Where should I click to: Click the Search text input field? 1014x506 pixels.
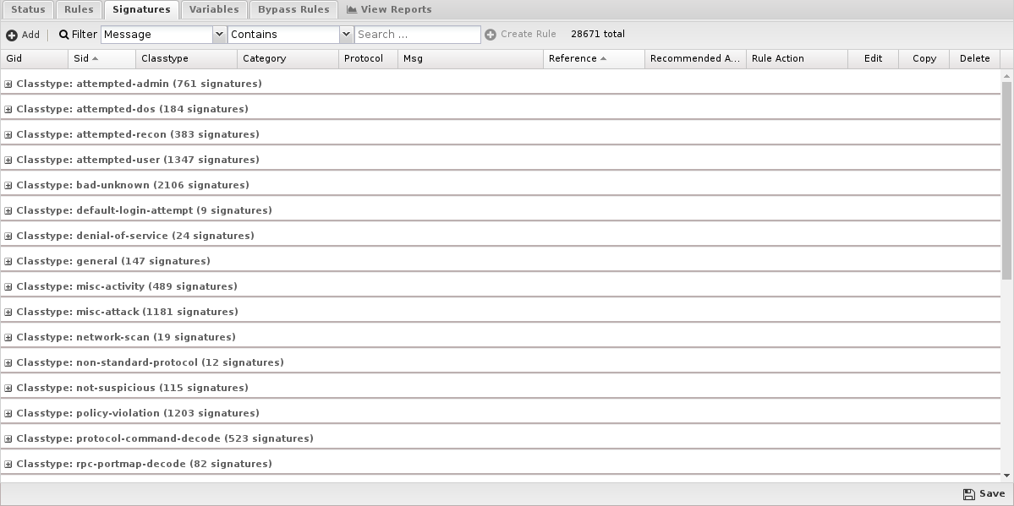(418, 35)
